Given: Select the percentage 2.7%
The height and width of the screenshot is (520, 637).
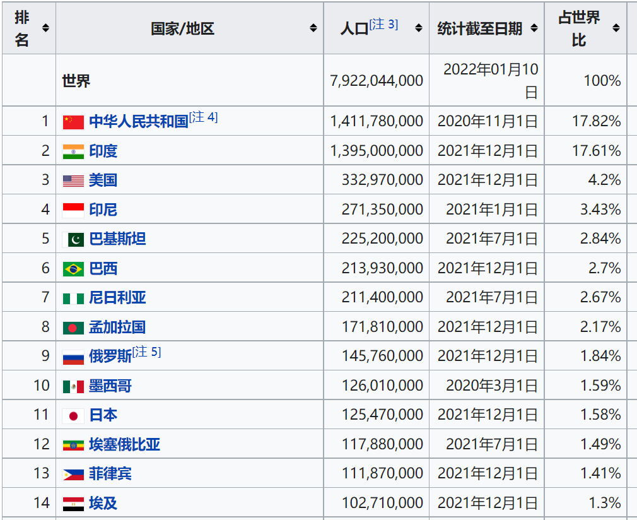Looking at the screenshot, I should tap(604, 268).
